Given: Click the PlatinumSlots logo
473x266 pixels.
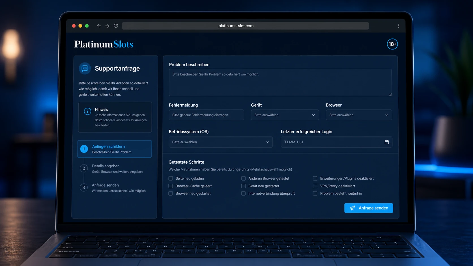Looking at the screenshot, I should [x=104, y=44].
